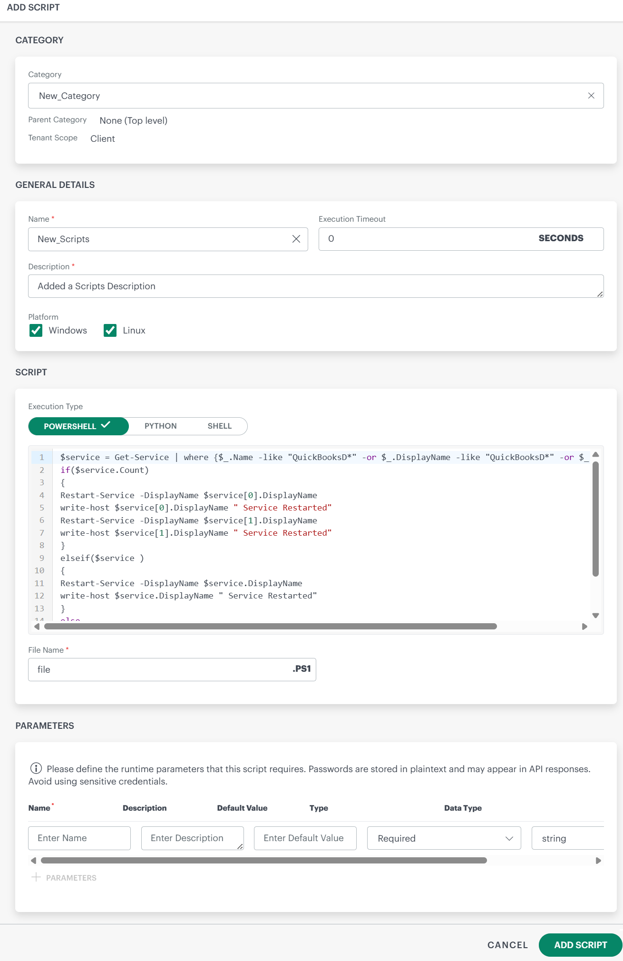Screen dimensions: 623x961
Task: Uncheck the Windows platform checkbox
Action: [36, 330]
